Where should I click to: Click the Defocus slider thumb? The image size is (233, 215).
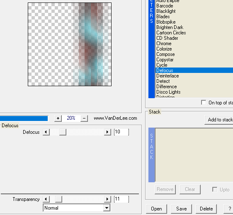pos(63,132)
